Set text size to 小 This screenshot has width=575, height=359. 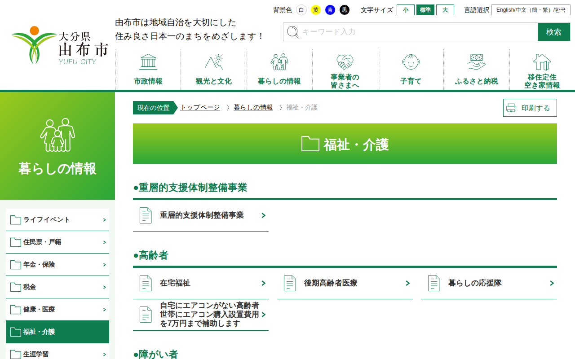pyautogui.click(x=405, y=10)
